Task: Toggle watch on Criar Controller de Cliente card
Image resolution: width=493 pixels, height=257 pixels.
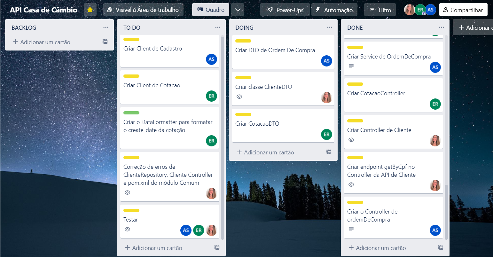Action: coord(351,140)
